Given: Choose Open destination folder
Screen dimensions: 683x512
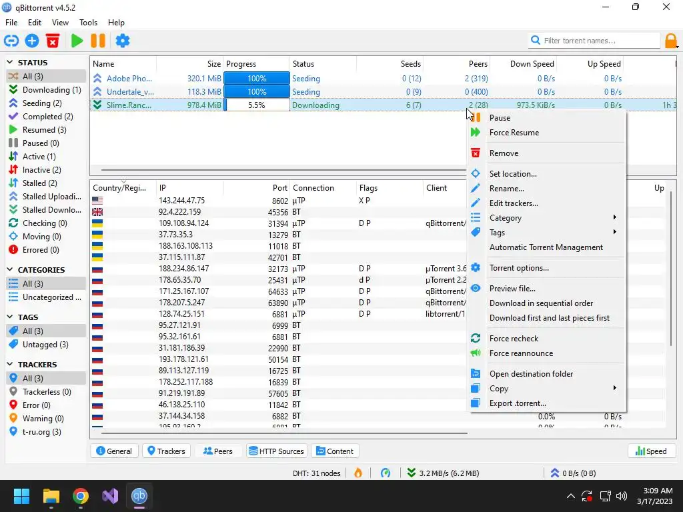Looking at the screenshot, I should (x=546, y=374).
